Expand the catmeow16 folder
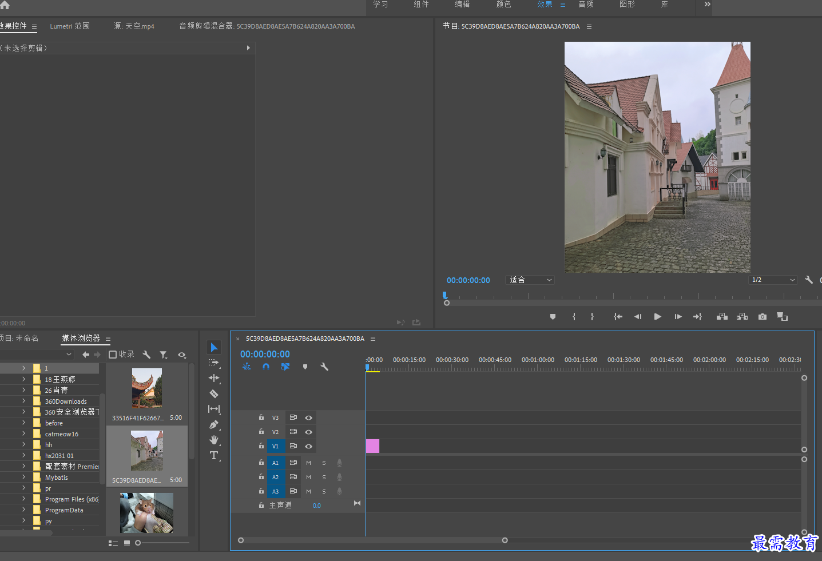 point(23,433)
